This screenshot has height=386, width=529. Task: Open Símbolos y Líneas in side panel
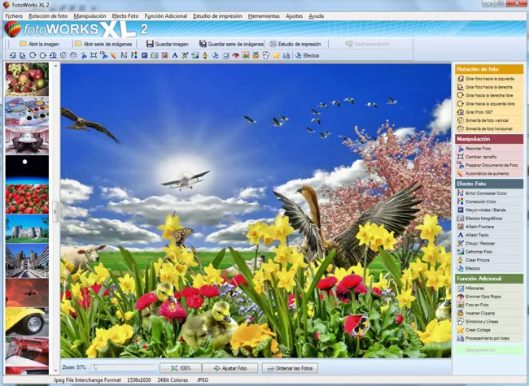click(489, 321)
